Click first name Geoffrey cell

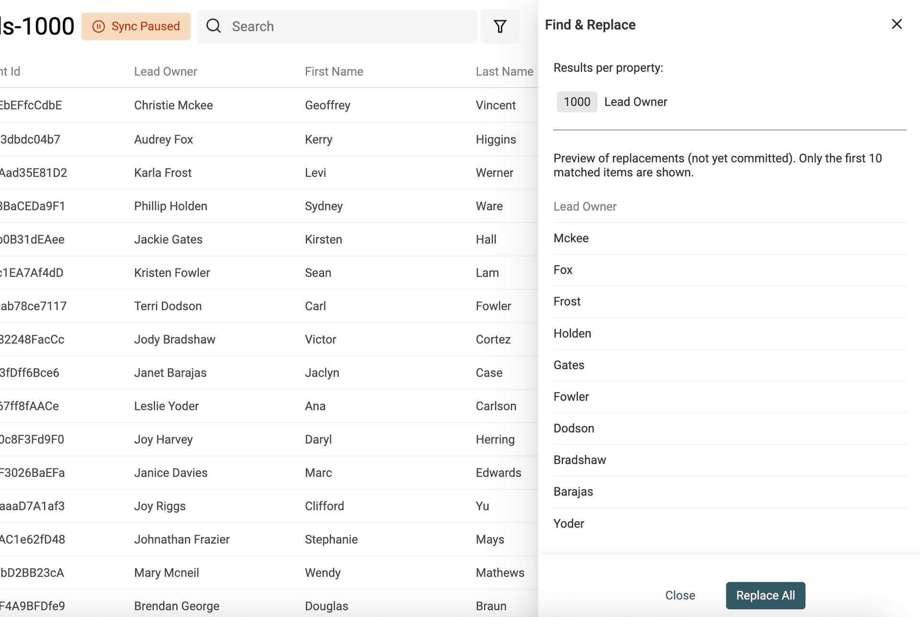[x=328, y=105]
